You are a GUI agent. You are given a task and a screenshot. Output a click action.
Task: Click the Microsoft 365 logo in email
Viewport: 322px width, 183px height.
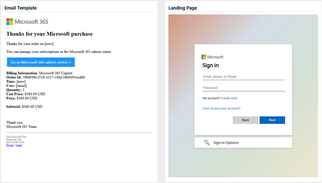(27, 22)
